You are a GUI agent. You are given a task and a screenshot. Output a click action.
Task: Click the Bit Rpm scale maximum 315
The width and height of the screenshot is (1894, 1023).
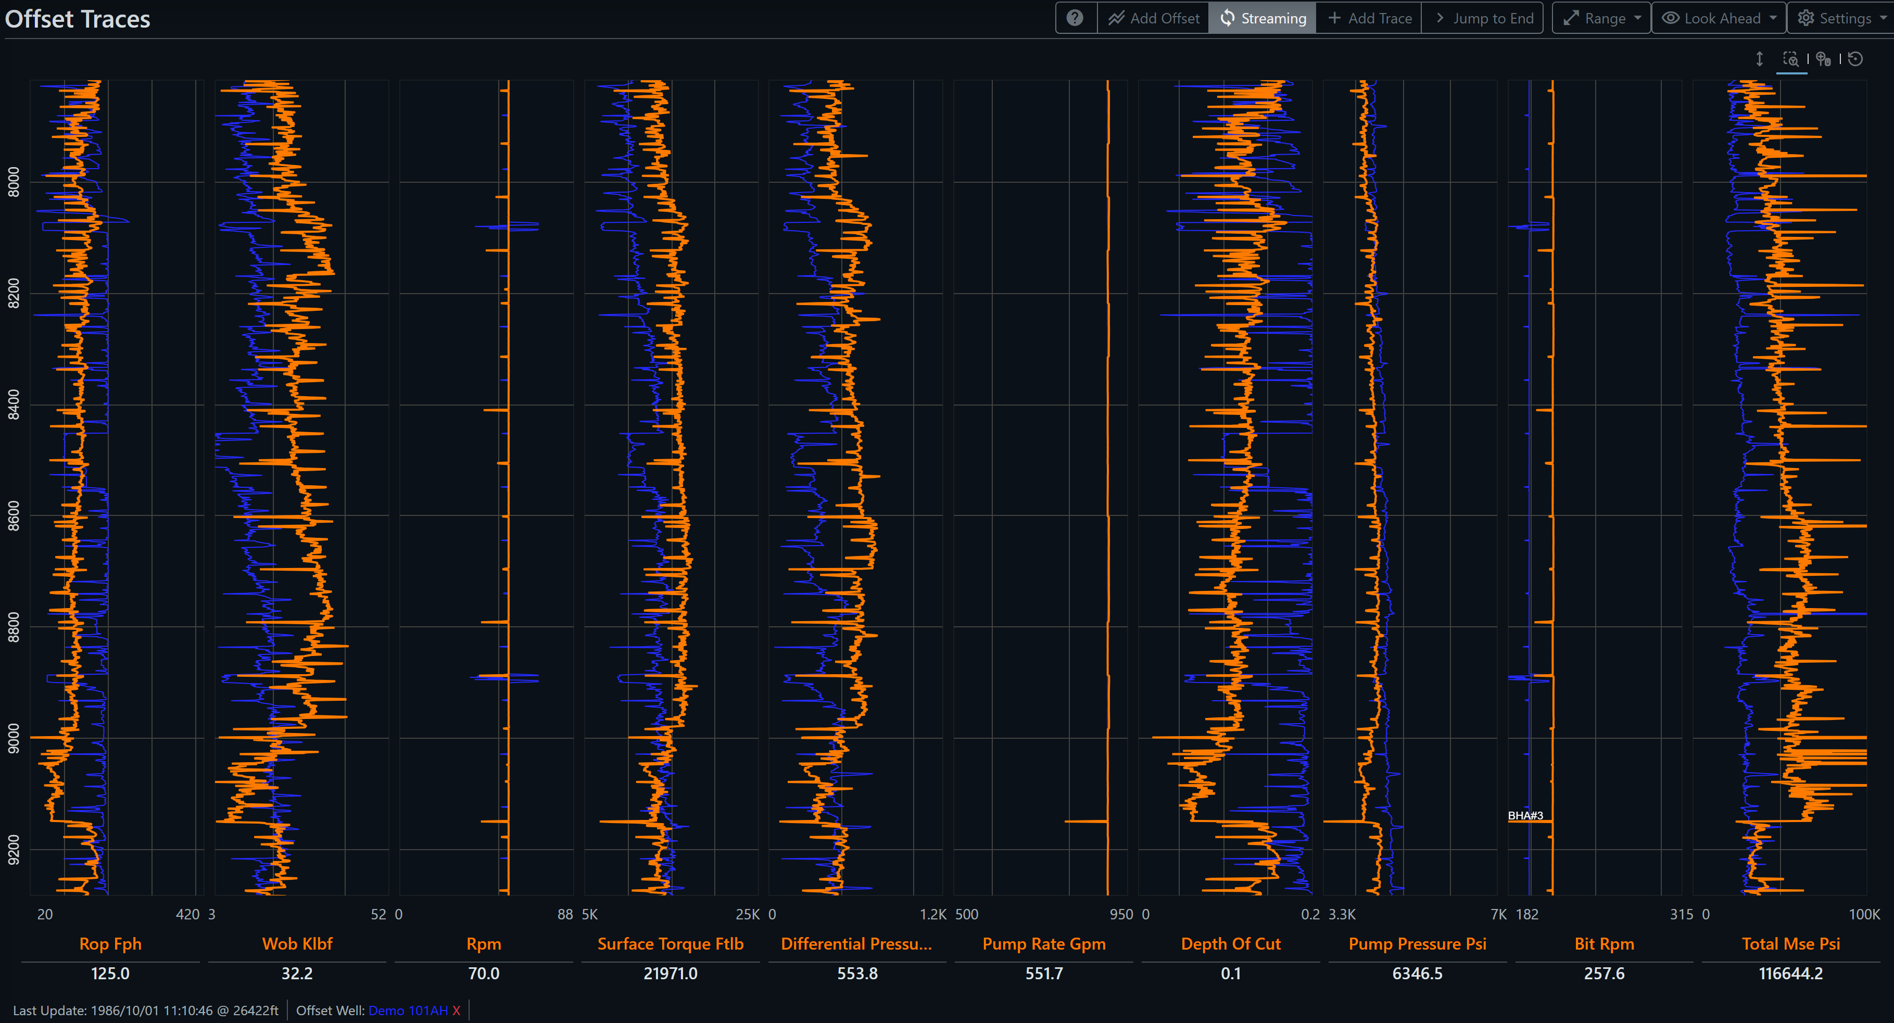click(x=1682, y=914)
